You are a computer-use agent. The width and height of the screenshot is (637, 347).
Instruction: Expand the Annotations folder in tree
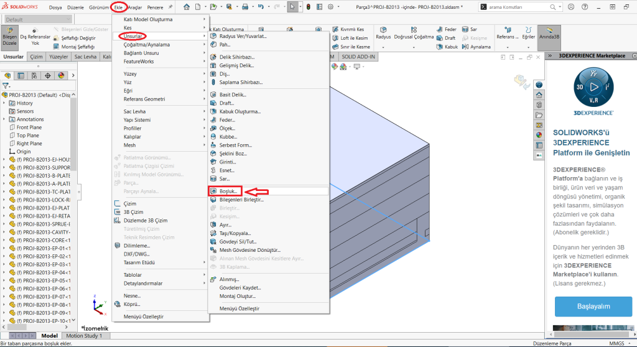pyautogui.click(x=4, y=119)
